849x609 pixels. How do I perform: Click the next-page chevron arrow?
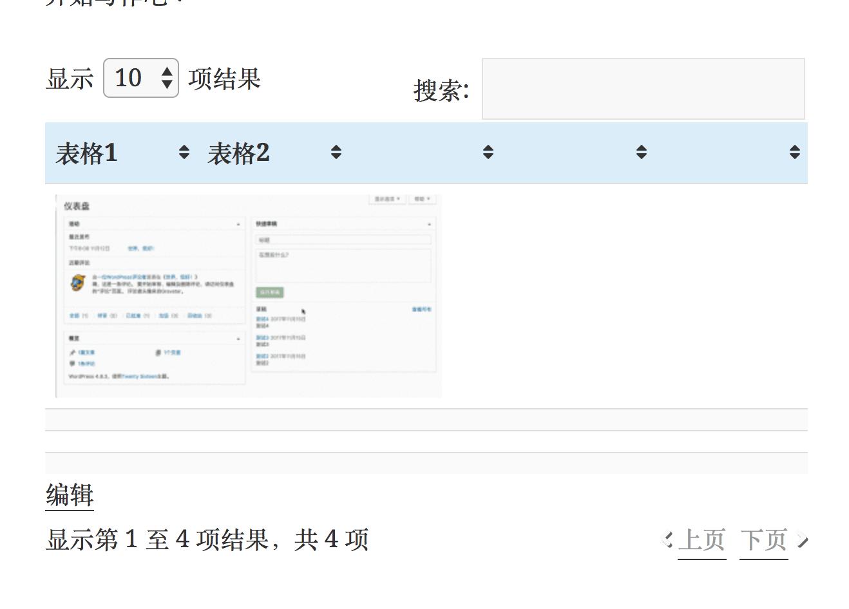click(803, 540)
